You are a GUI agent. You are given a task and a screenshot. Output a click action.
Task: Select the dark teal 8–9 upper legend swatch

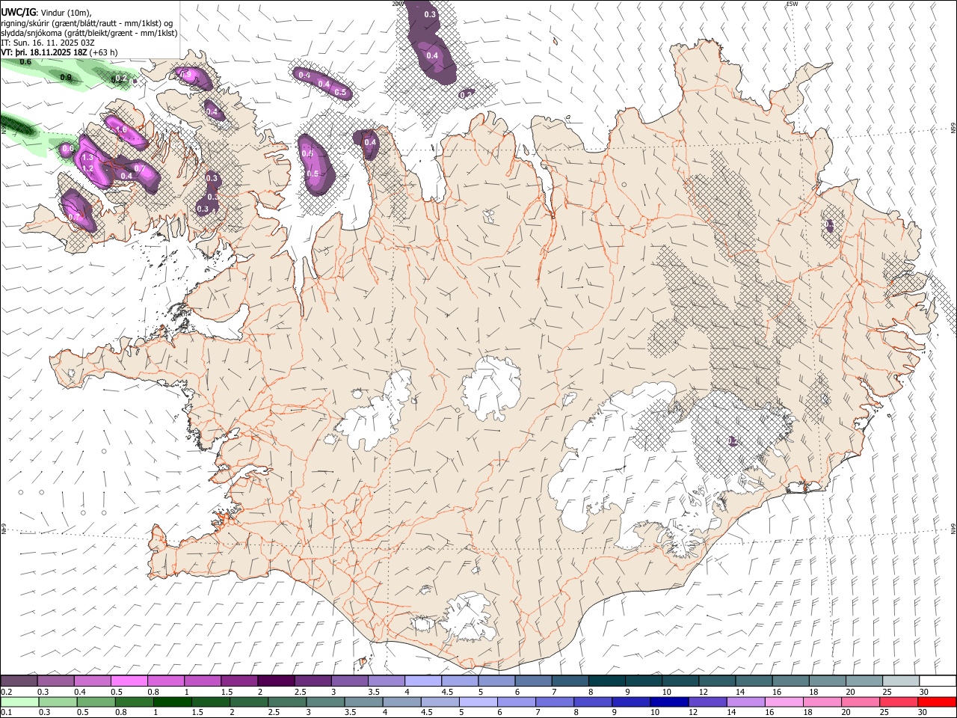click(x=606, y=681)
